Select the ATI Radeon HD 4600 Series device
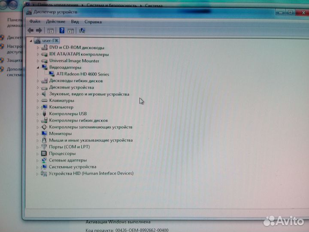The width and height of the screenshot is (309, 232). 82,74
